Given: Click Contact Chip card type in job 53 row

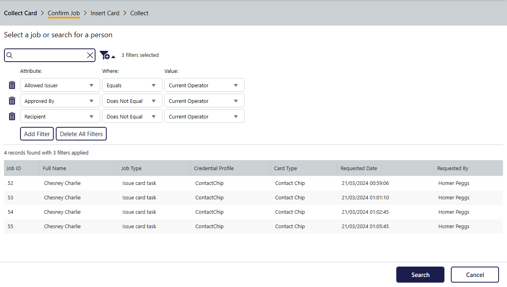Looking at the screenshot, I should click(290, 197).
